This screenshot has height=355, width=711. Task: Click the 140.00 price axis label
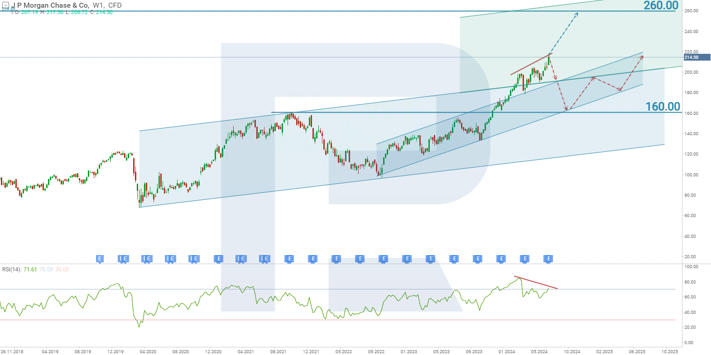pos(692,134)
